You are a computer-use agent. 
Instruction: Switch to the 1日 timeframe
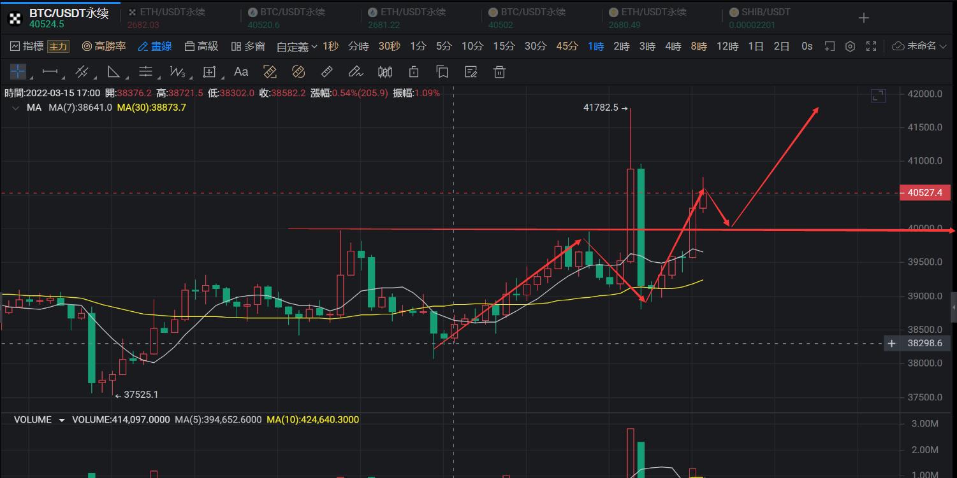[x=756, y=46]
